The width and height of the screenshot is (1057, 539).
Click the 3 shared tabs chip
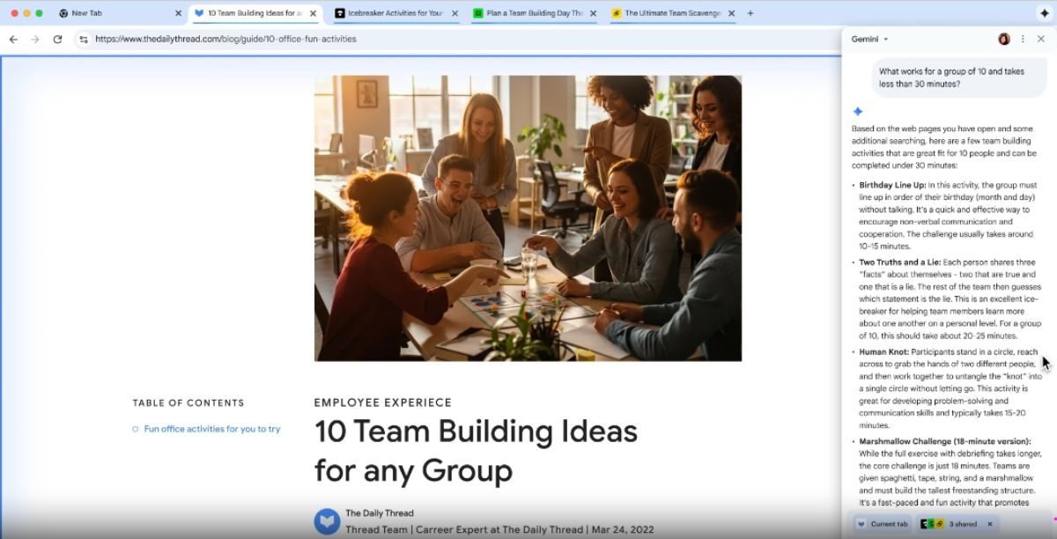[x=950, y=524]
